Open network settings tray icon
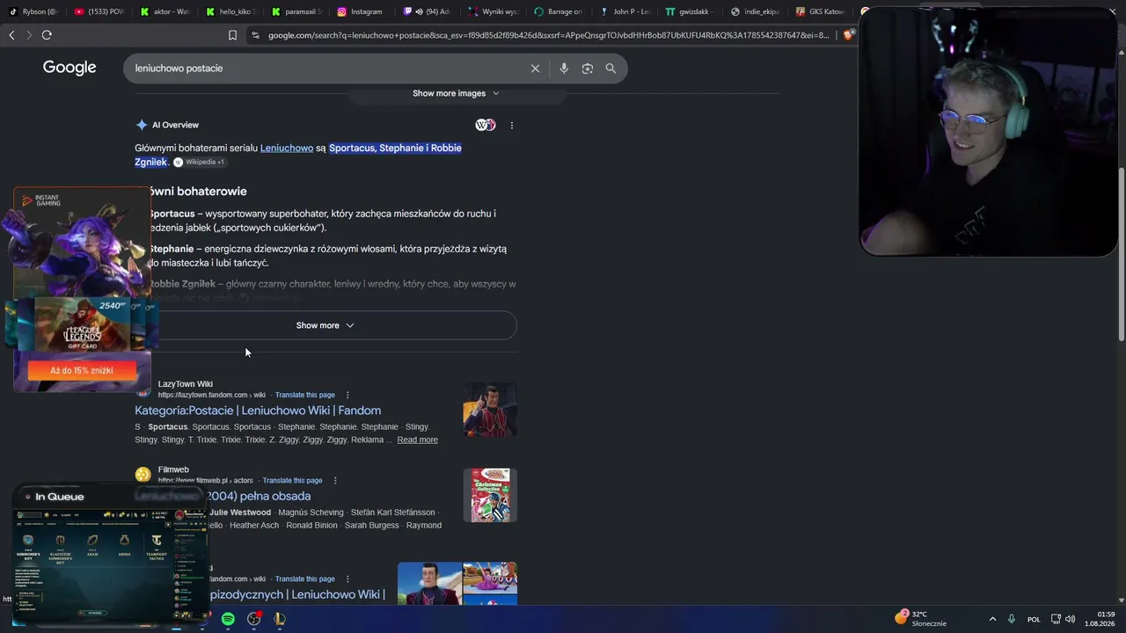 [x=1057, y=619]
